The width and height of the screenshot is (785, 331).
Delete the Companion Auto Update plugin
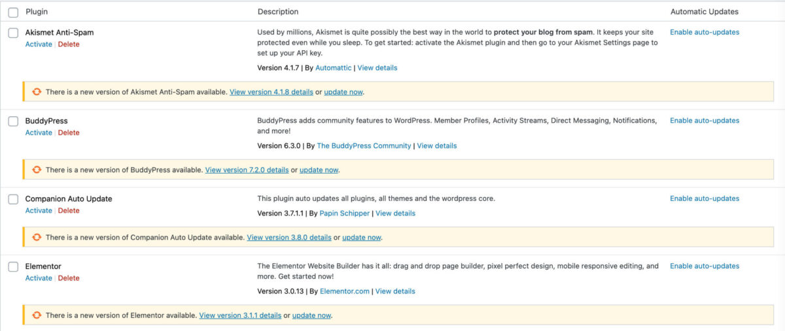click(x=69, y=210)
